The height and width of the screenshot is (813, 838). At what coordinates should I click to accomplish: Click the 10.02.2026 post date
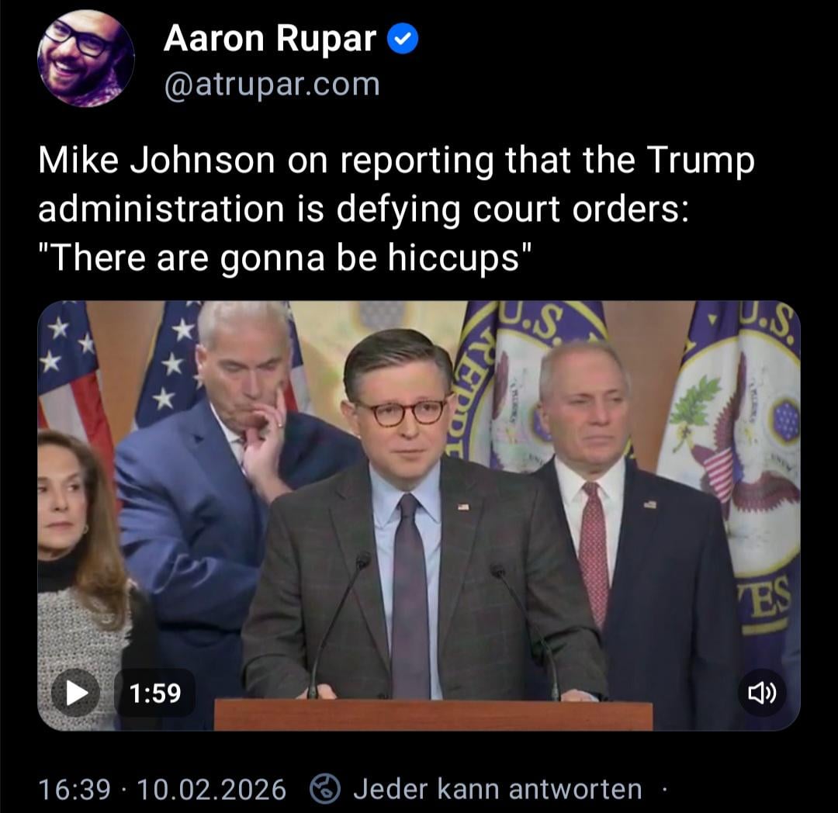tap(212, 790)
